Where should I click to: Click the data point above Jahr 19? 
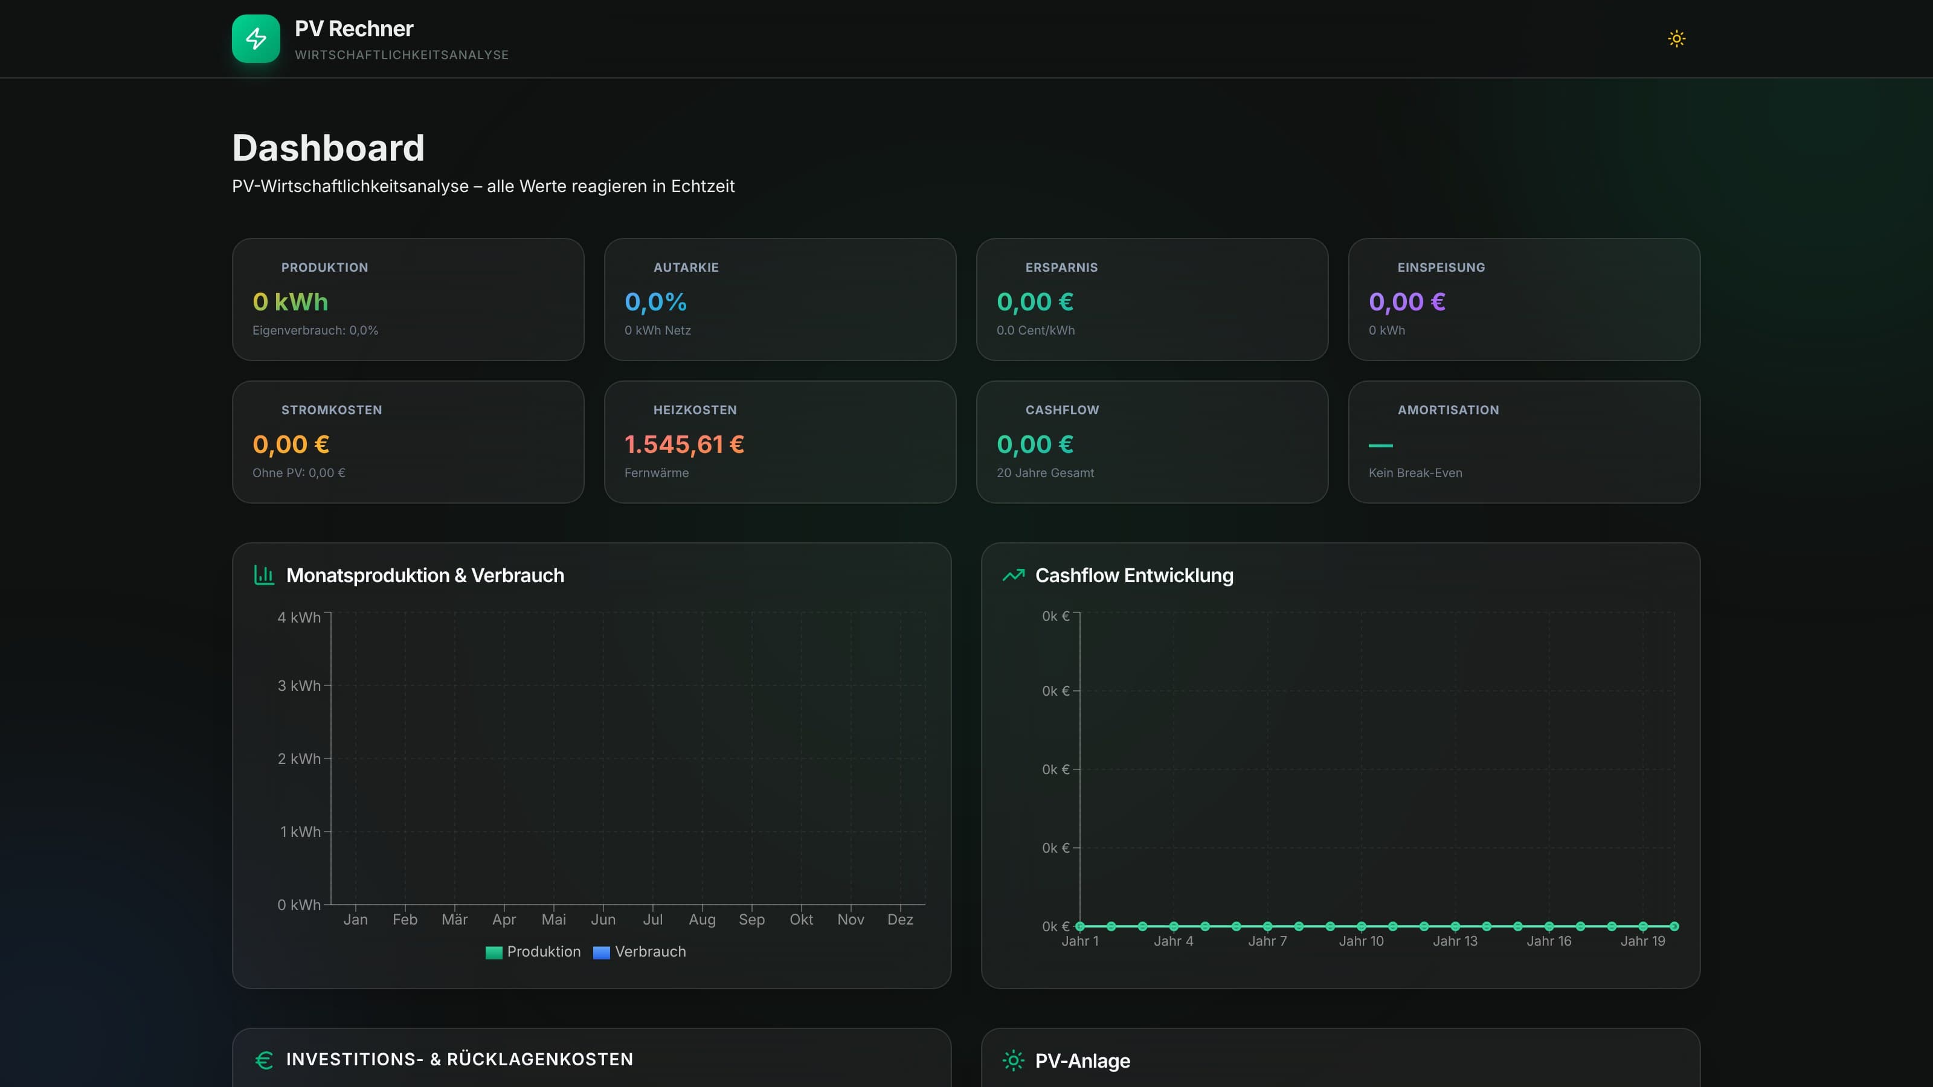coord(1642,926)
